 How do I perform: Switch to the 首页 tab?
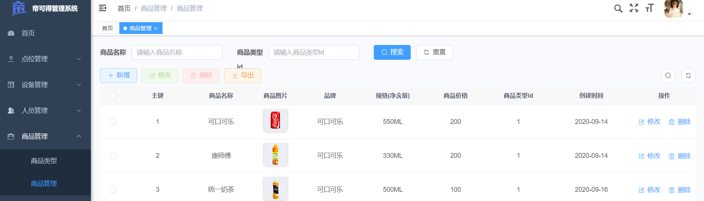(x=107, y=28)
